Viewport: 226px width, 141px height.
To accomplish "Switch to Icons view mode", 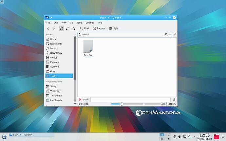I will [61, 28].
